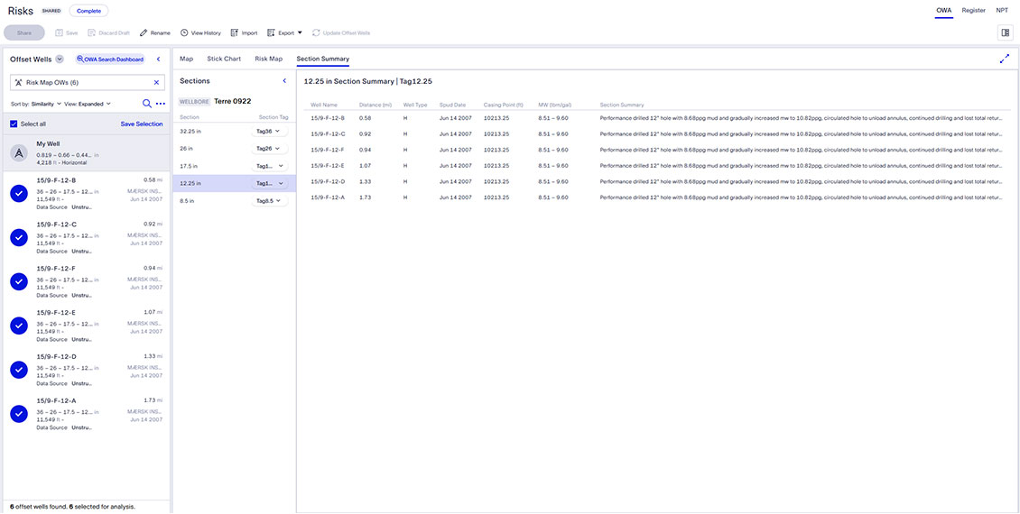
Task: Clear the Risk Map OWs search field
Action: coord(156,83)
